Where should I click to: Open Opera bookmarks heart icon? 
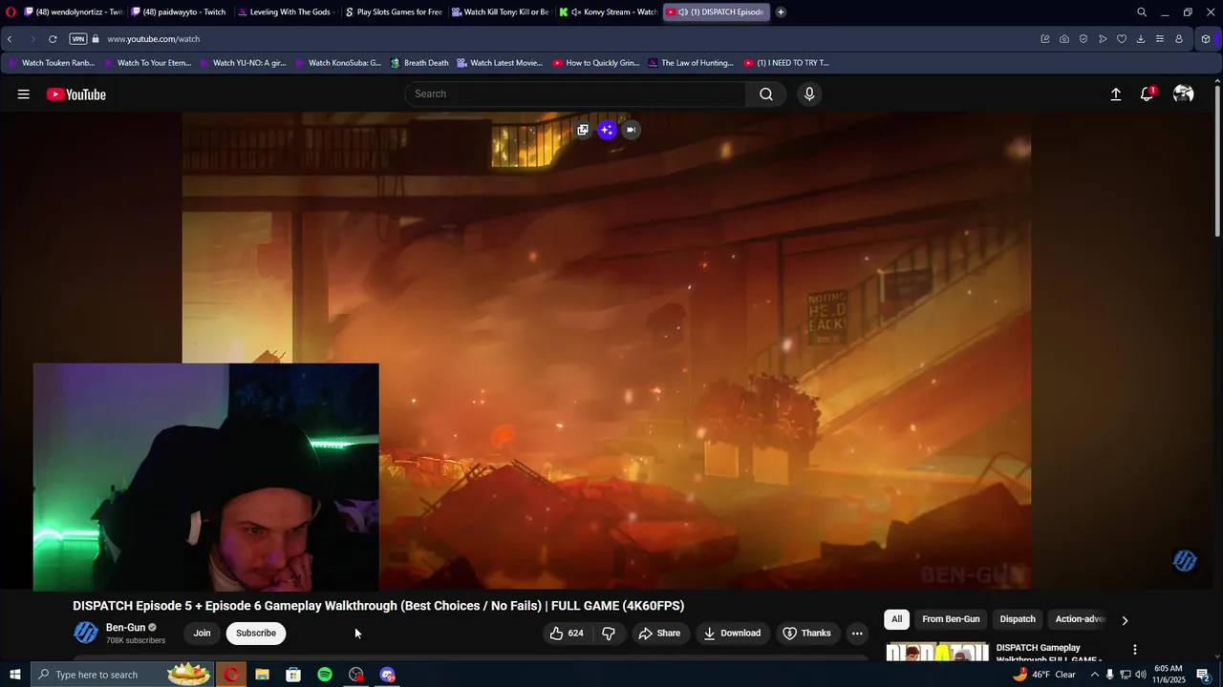(1122, 39)
